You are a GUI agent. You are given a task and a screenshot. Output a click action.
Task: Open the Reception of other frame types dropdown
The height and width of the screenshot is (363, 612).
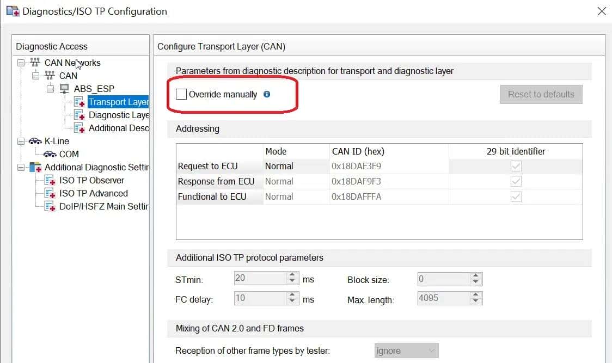[406, 351]
